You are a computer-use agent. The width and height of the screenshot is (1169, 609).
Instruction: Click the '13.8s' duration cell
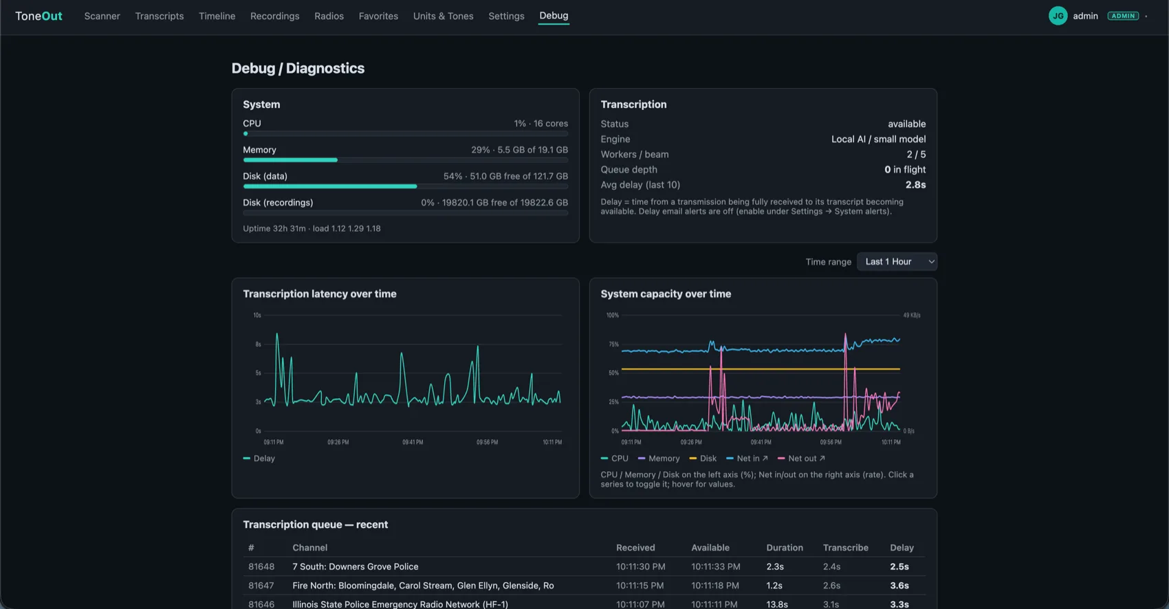tap(777, 604)
